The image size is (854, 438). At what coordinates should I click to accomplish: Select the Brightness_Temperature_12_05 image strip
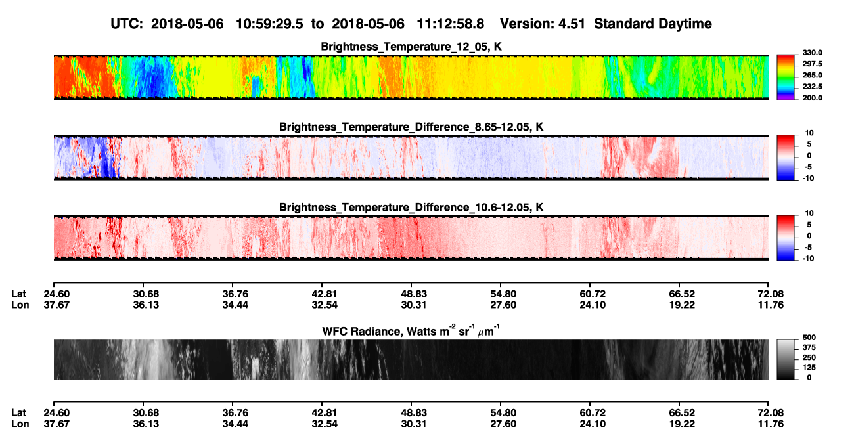click(x=411, y=77)
